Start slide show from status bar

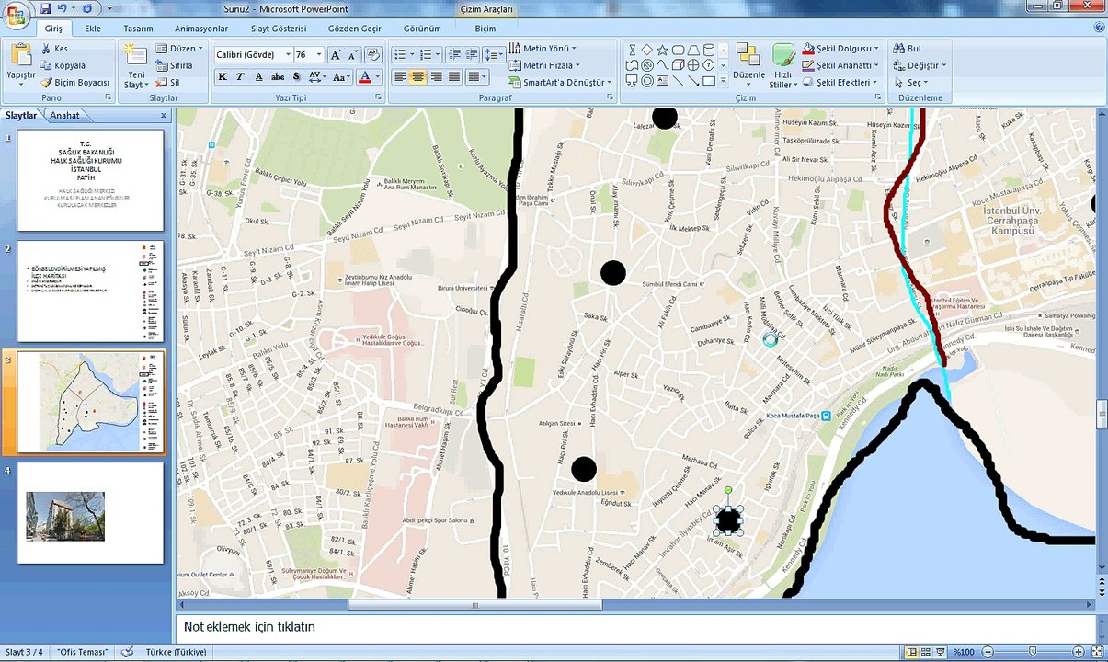[x=942, y=652]
